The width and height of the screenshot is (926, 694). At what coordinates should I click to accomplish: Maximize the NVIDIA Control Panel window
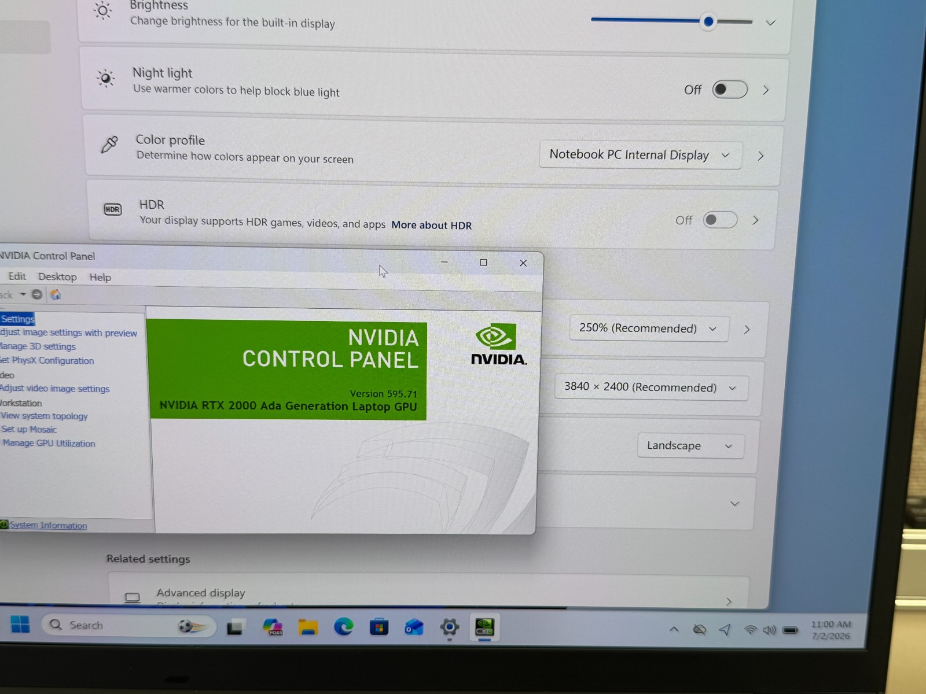[483, 263]
